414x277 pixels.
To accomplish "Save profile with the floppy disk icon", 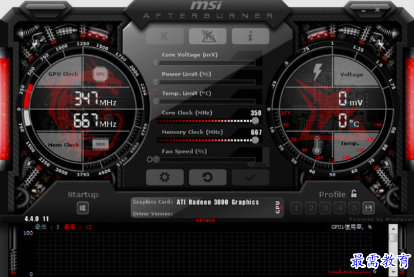I will [x=368, y=208].
